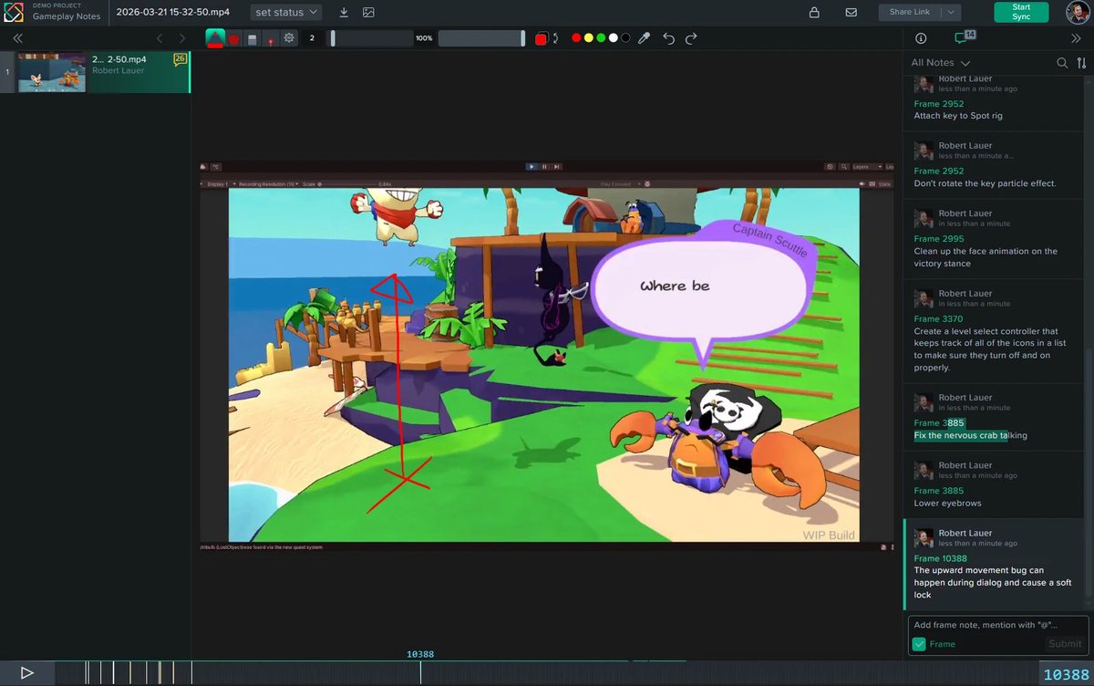1094x686 pixels.
Task: Open the info panel icon
Action: [921, 38]
